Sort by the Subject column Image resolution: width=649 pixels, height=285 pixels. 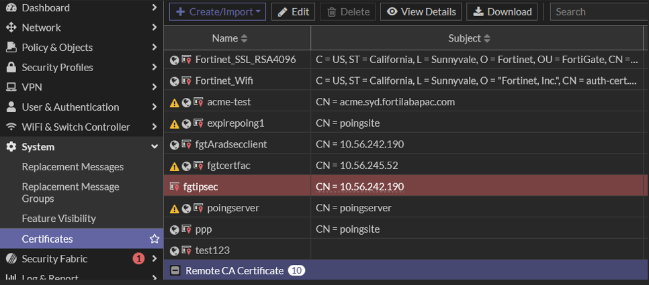tap(469, 39)
